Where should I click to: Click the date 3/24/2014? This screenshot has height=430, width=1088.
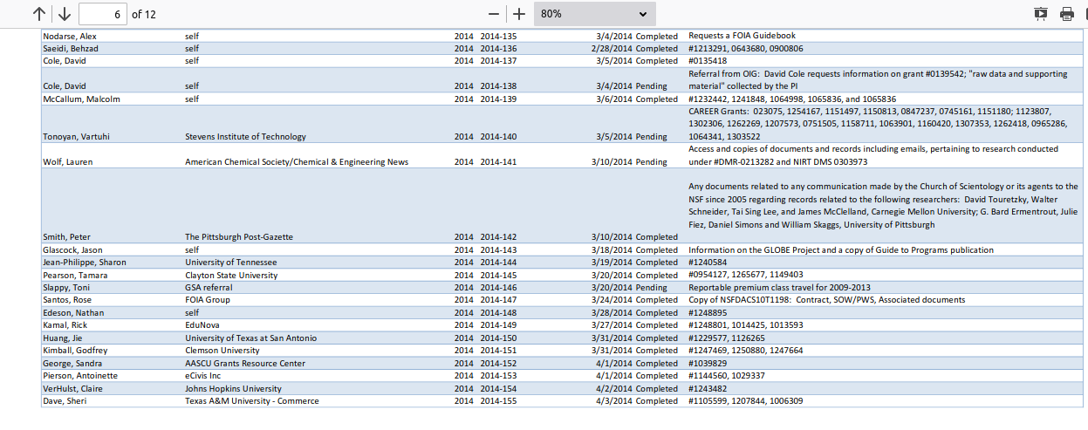click(x=611, y=300)
